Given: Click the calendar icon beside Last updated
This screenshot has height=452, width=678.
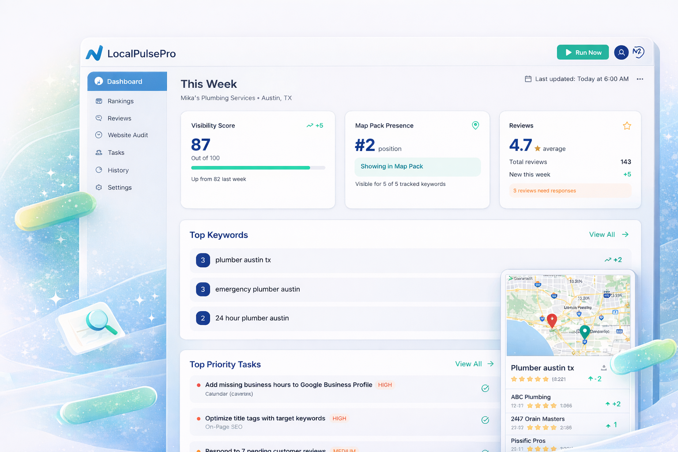Looking at the screenshot, I should tap(528, 79).
